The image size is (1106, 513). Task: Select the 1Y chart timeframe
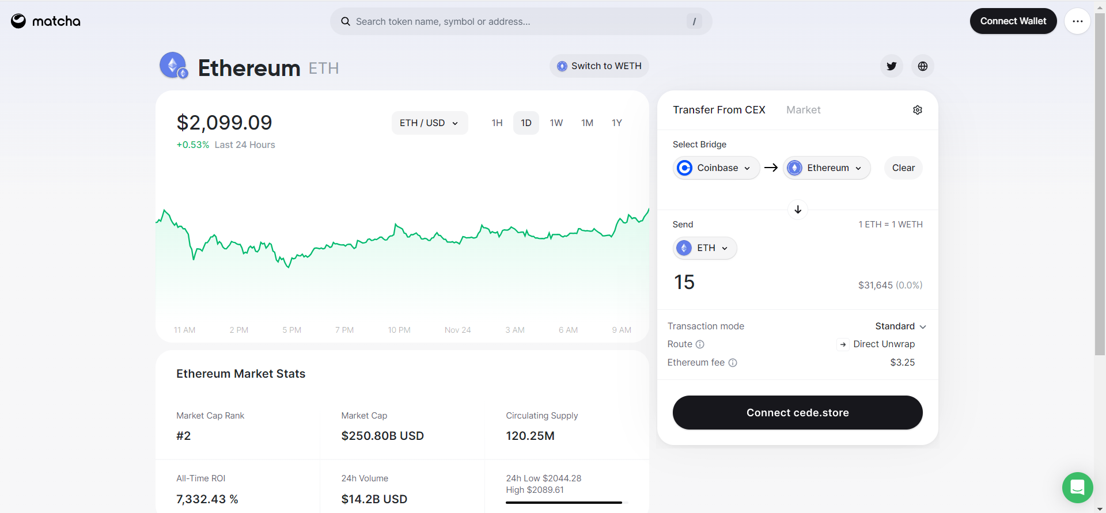616,123
